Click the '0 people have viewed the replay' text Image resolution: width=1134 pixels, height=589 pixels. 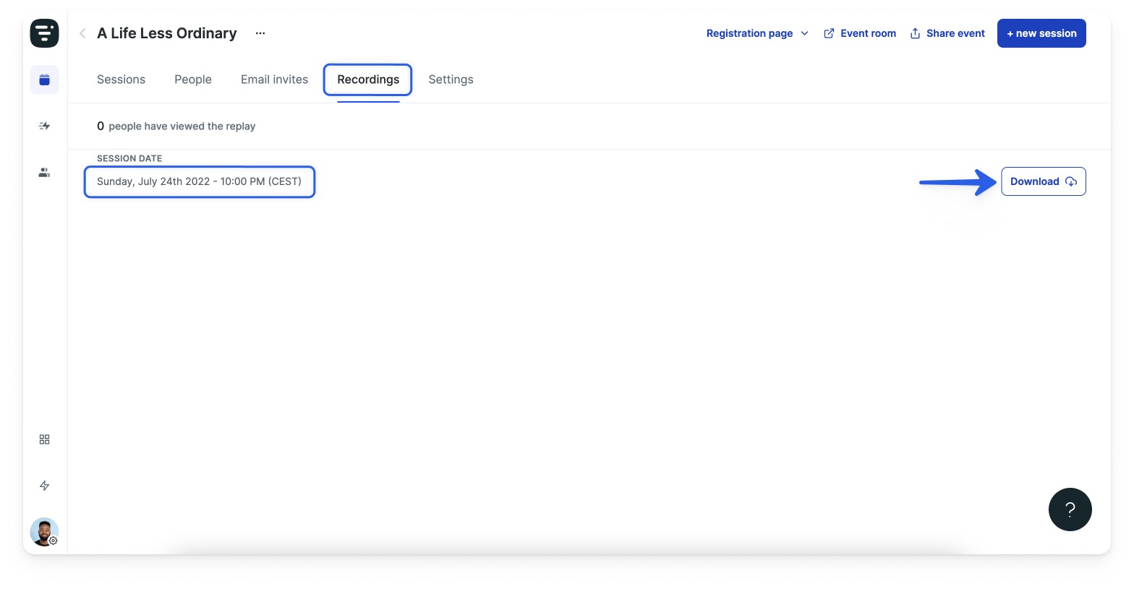(x=176, y=126)
